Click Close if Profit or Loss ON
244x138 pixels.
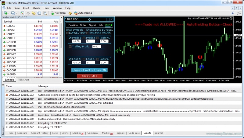(x=89, y=70)
